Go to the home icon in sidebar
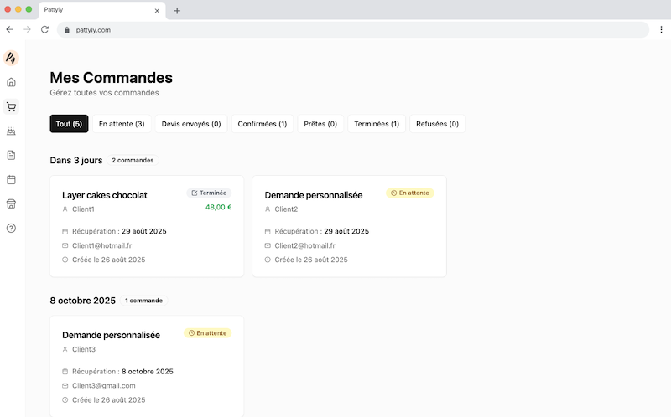 click(11, 82)
